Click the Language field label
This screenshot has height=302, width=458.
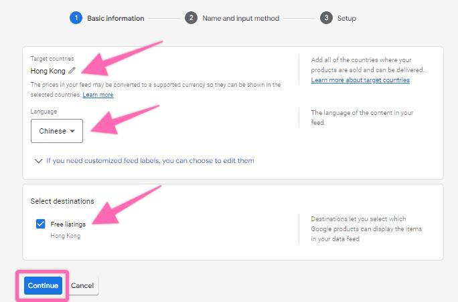[44, 112]
